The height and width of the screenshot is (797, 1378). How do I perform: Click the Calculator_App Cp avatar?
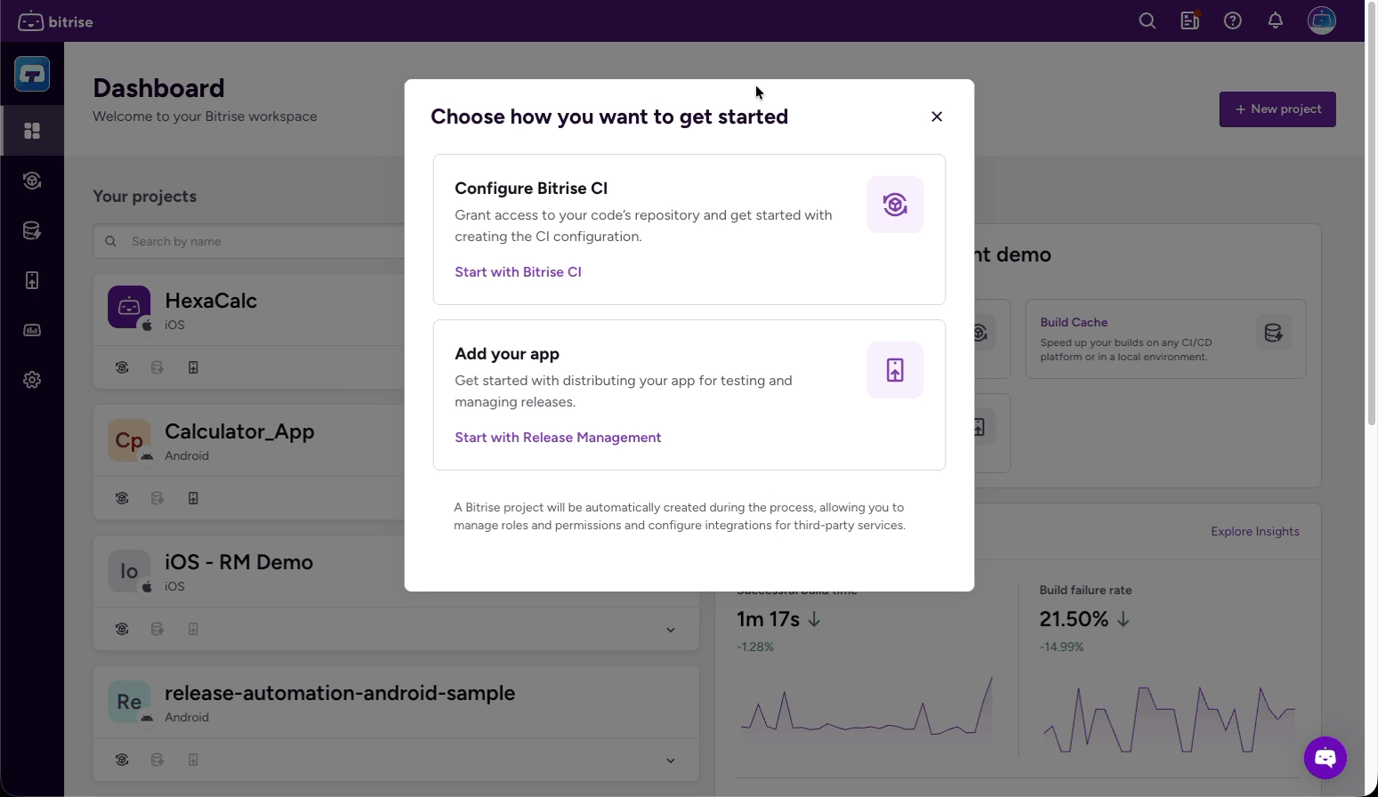[129, 439]
